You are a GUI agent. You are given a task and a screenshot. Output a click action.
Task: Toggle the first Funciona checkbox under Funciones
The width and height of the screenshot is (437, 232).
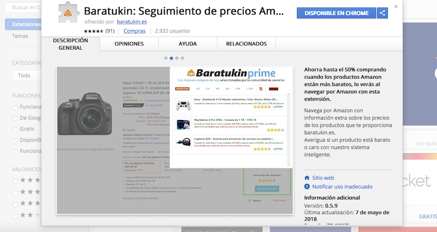[x=15, y=107]
